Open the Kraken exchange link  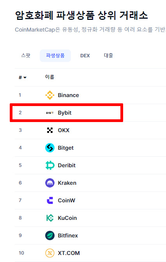coord(67,183)
